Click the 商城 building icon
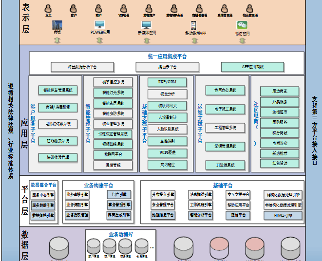 click(x=57, y=25)
